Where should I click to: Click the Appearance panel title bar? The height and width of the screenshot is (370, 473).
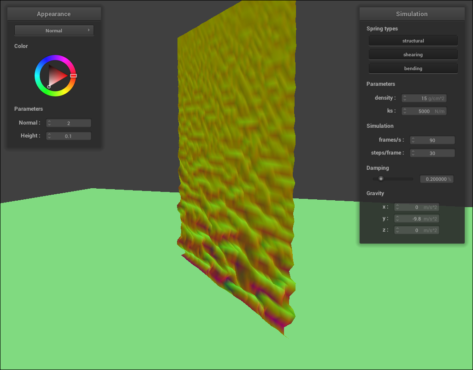(x=54, y=14)
